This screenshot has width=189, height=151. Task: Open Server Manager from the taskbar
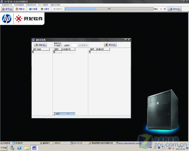pyautogui.click(x=12, y=148)
